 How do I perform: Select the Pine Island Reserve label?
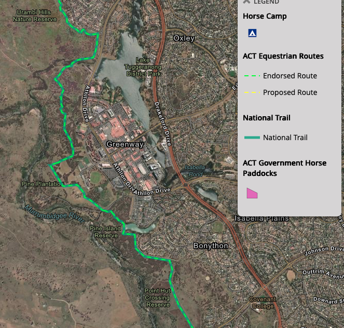[105, 231]
